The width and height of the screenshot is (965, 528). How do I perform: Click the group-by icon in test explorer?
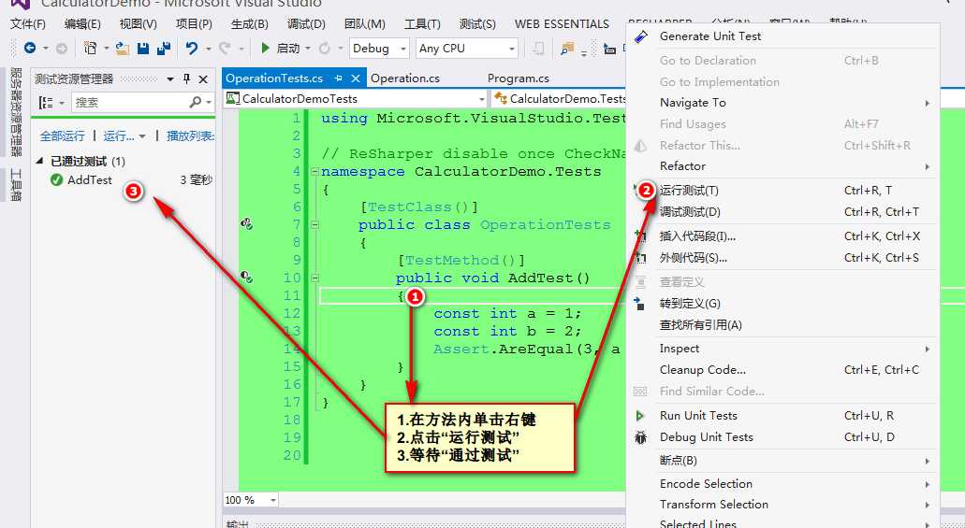point(46,103)
